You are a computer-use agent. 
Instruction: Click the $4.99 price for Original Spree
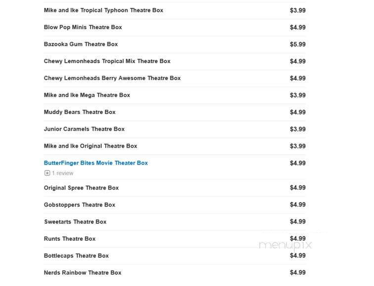[298, 188]
